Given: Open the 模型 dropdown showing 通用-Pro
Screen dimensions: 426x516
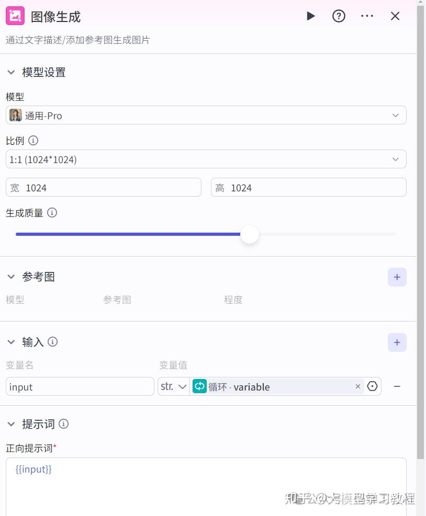Looking at the screenshot, I should 206,115.
